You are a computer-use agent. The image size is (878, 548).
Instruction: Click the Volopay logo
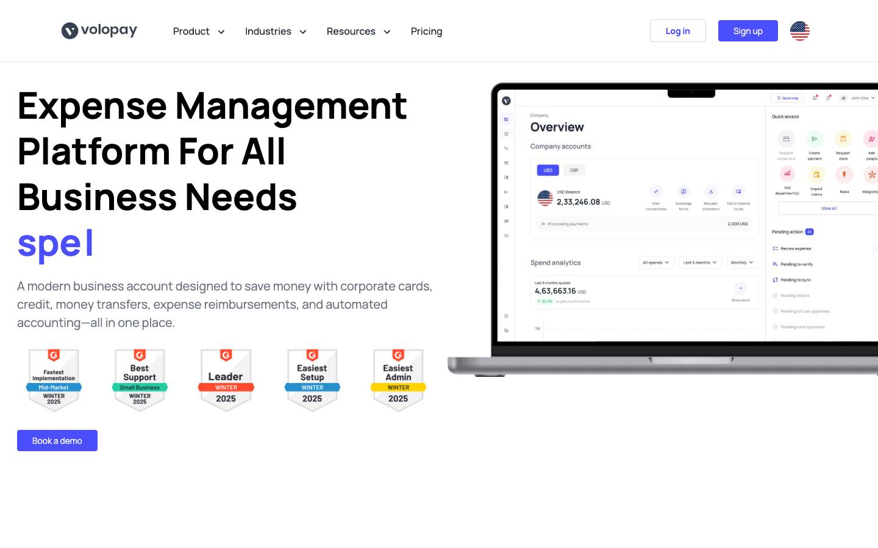(x=99, y=30)
